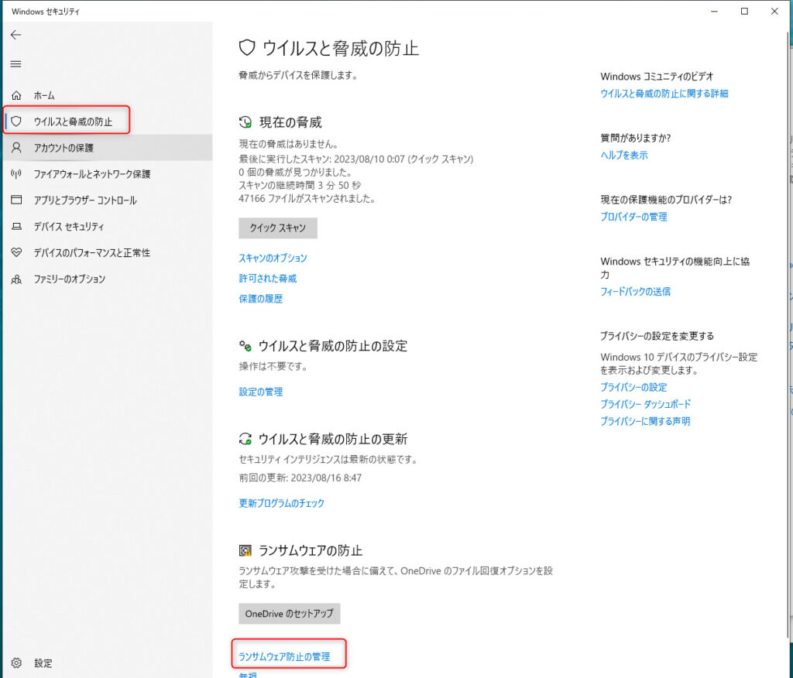The height and width of the screenshot is (678, 793).
Task: Open ランサムウェア防止の管理 link
Action: pos(283,657)
